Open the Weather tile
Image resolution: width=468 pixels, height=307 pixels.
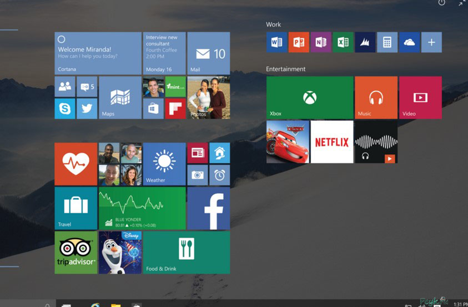click(x=164, y=164)
